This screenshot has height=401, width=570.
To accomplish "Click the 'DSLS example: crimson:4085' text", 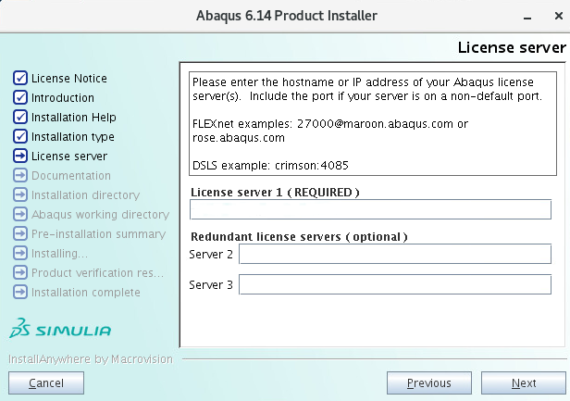I will [270, 166].
